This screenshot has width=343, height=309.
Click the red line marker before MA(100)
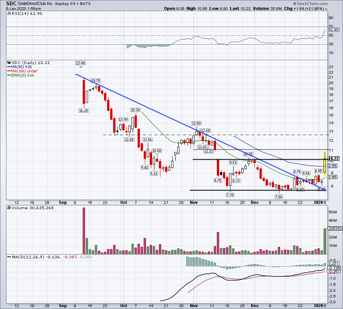pos(9,71)
